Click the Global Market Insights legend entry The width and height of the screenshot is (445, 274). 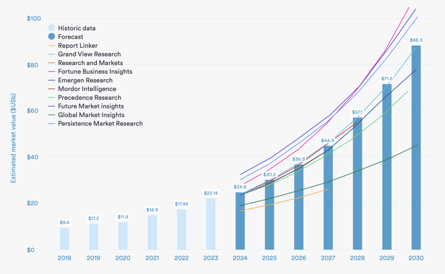click(91, 115)
